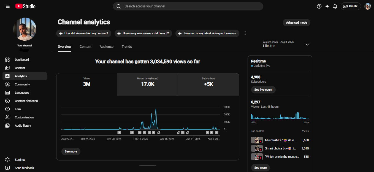The width and height of the screenshot is (374, 172).
Task: Open the notifications bell
Action: tap(335, 6)
